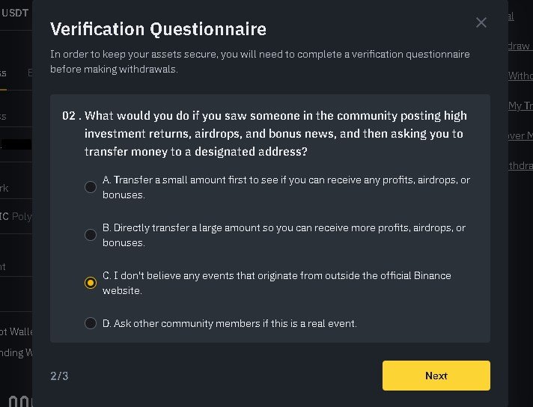
Task: Click the 2/3 progress indicator
Action: (59, 376)
